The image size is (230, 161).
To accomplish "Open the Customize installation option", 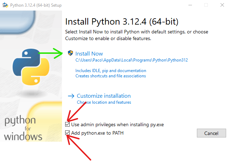I will point(104,96).
